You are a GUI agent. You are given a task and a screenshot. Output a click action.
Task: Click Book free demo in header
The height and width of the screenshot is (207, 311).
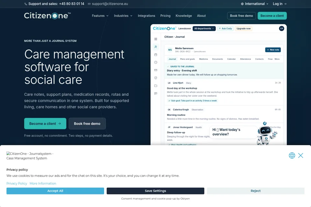(241, 16)
